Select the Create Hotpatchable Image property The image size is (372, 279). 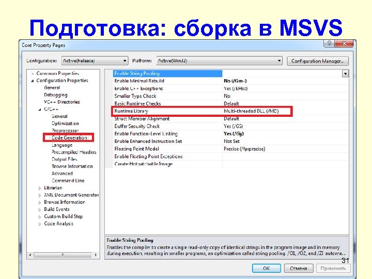(x=144, y=164)
